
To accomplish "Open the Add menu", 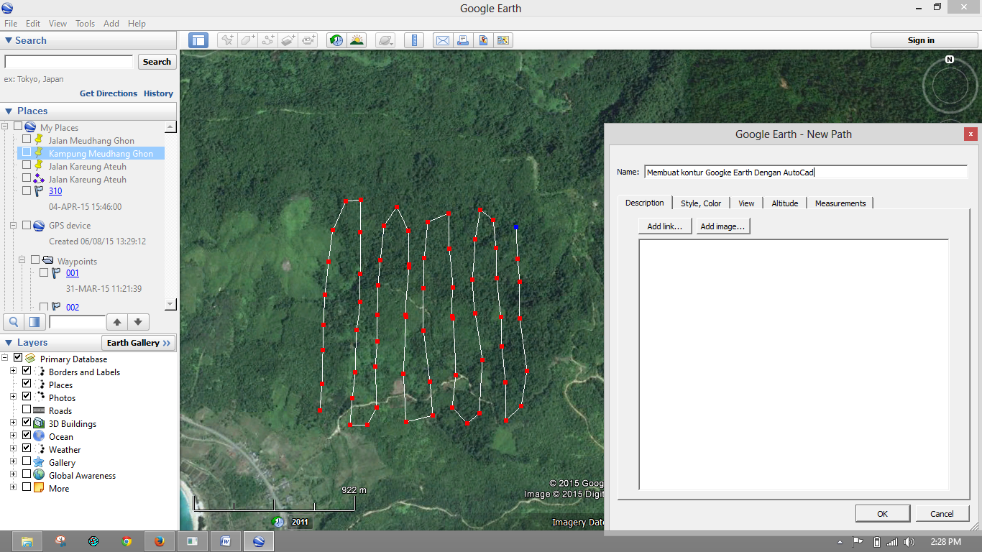I will tap(111, 24).
